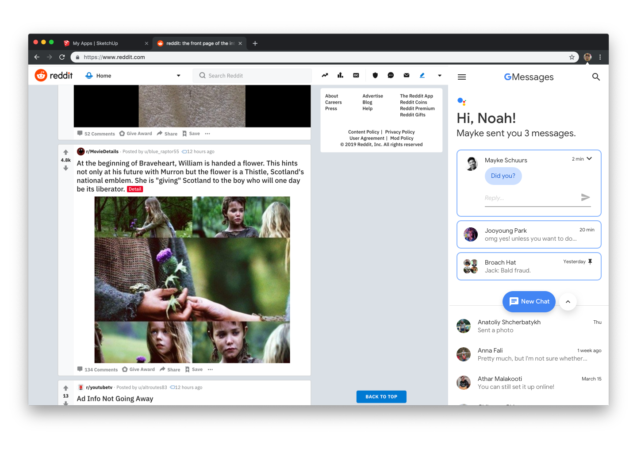637x453 pixels.
Task: Open the Reddit chat bubble icon
Action: click(391, 75)
